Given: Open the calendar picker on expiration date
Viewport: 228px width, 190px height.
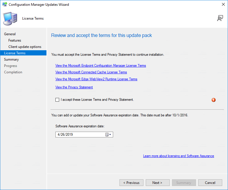Looking at the screenshot, I should pos(108,135).
